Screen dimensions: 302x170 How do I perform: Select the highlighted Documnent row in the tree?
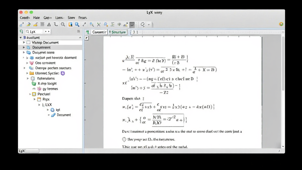click(x=50, y=48)
